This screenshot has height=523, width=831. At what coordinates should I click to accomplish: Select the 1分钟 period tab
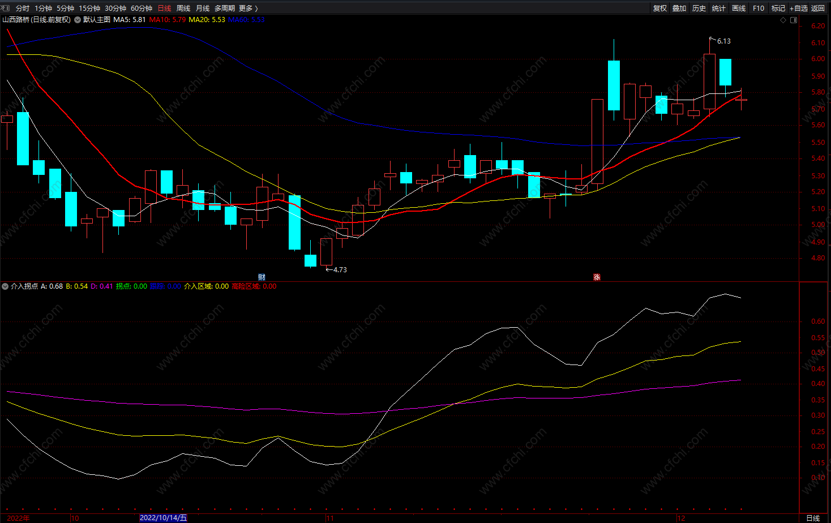(44, 8)
